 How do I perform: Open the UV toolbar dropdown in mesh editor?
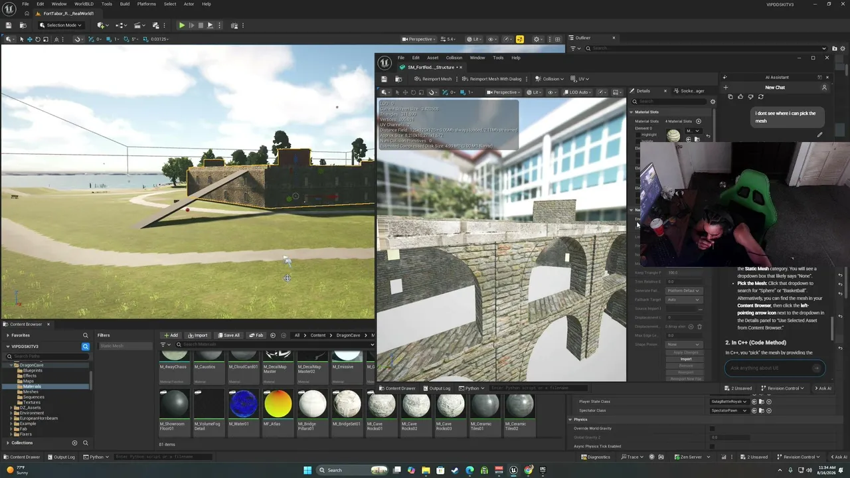pyautogui.click(x=581, y=79)
